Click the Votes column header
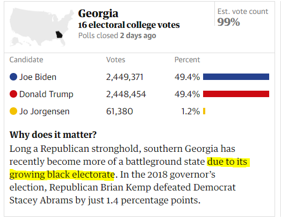Screen dimensions: 281x220 [x=116, y=60]
